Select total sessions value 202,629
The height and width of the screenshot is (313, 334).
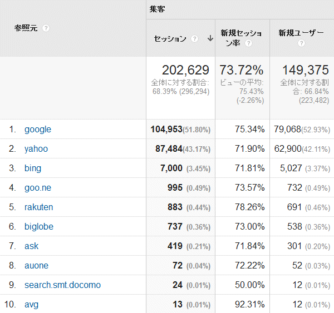[185, 70]
